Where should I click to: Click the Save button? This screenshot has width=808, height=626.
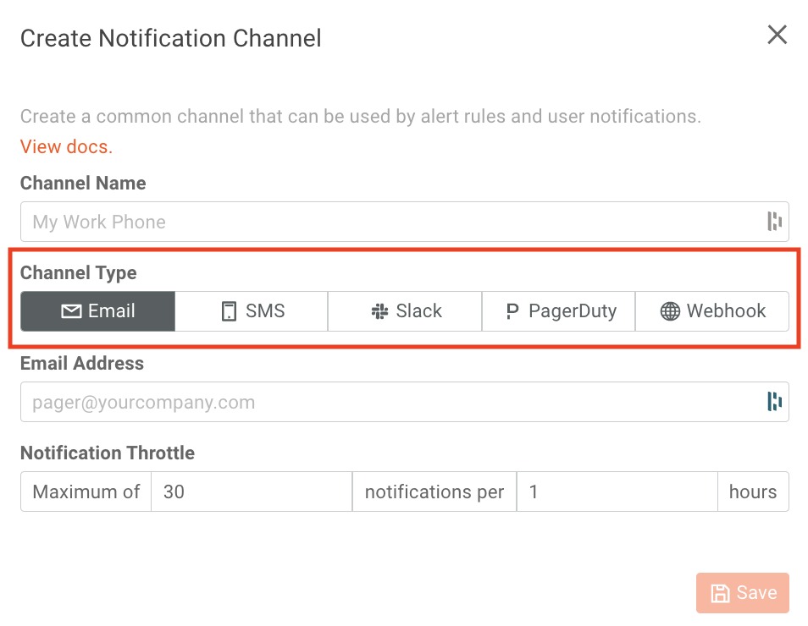(x=742, y=592)
